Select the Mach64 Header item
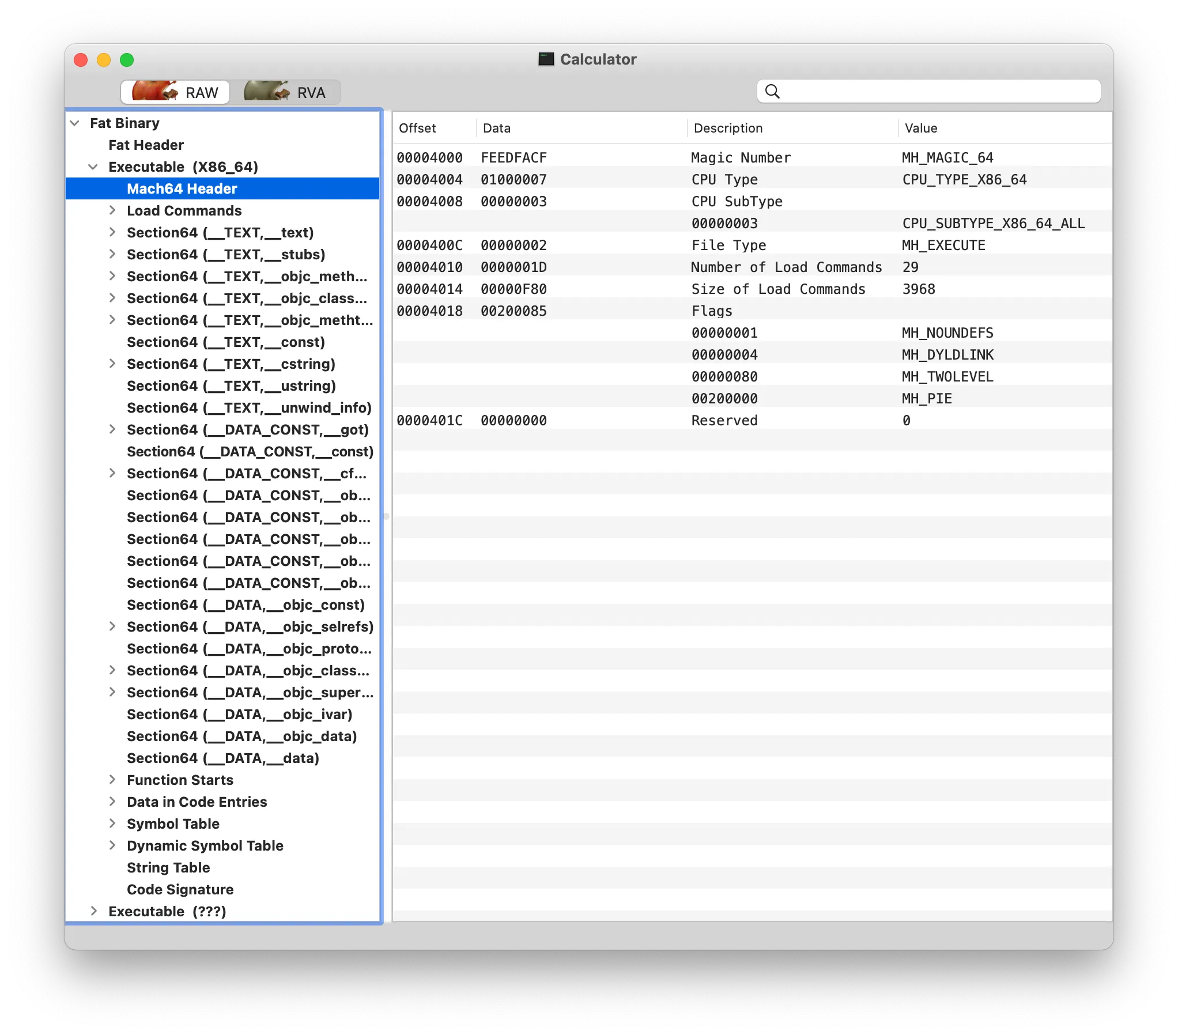Viewport: 1178px width, 1035px height. (x=222, y=188)
